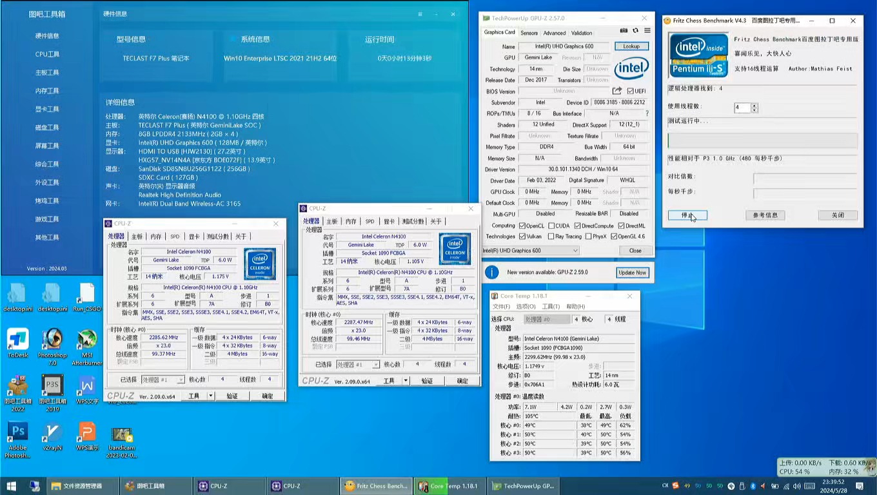Open 内存 tab in left CPU-Z
The height and width of the screenshot is (495, 877).
click(x=156, y=237)
